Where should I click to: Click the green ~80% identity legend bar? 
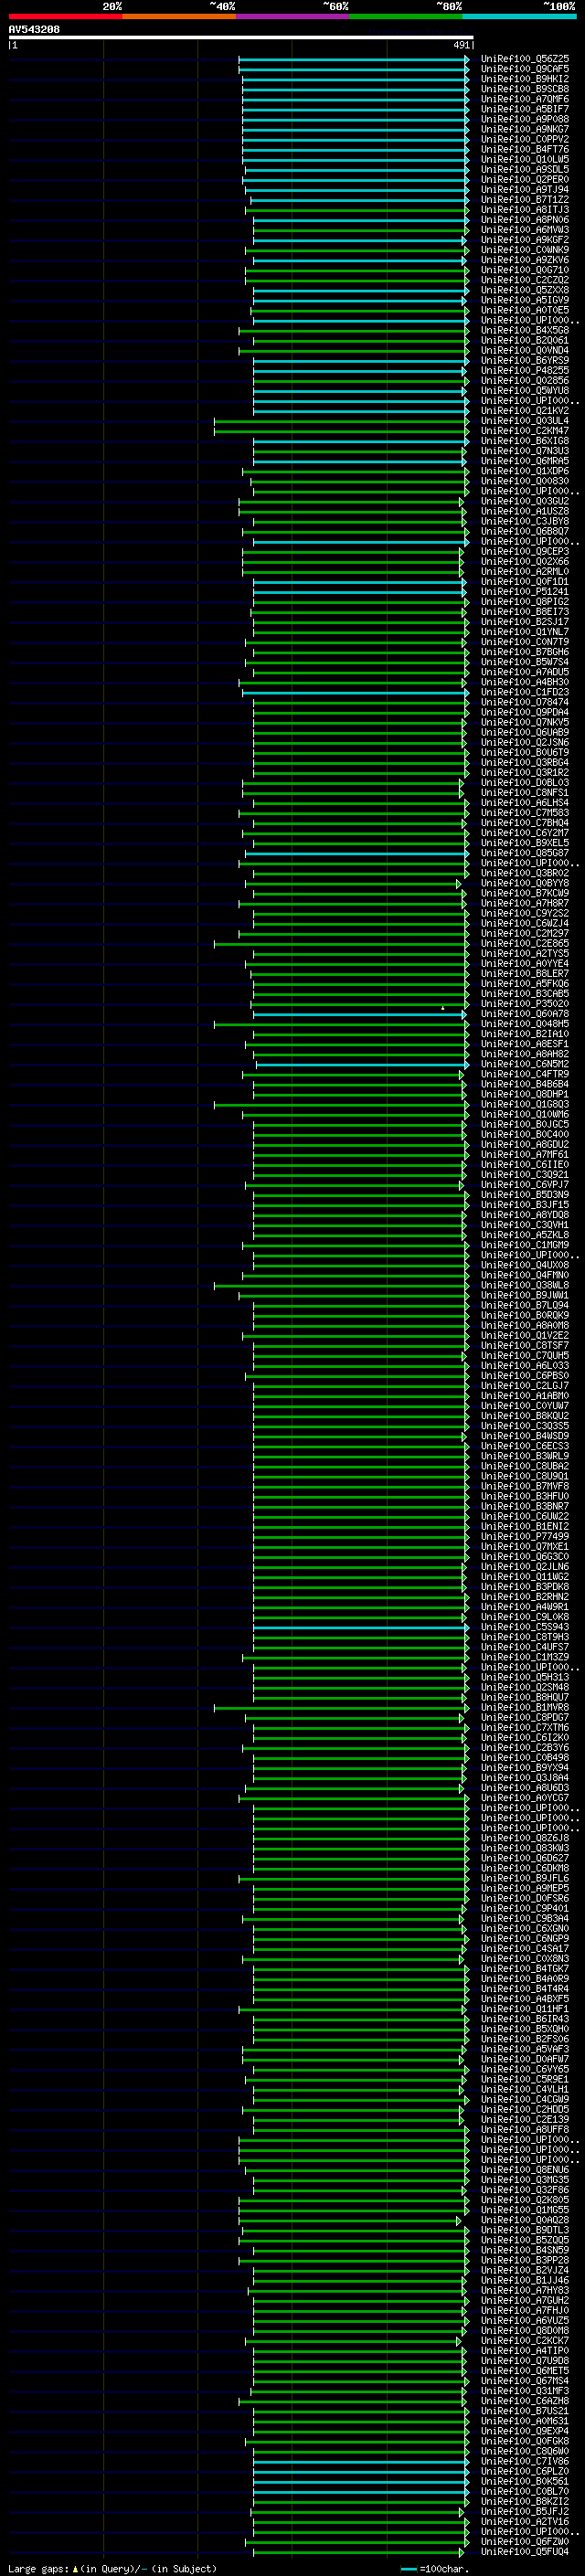tap(406, 16)
